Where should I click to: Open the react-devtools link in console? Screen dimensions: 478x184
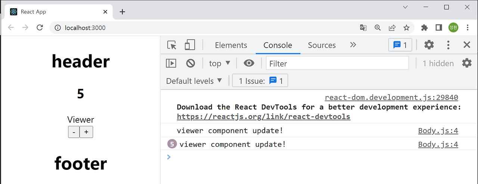coord(264,117)
